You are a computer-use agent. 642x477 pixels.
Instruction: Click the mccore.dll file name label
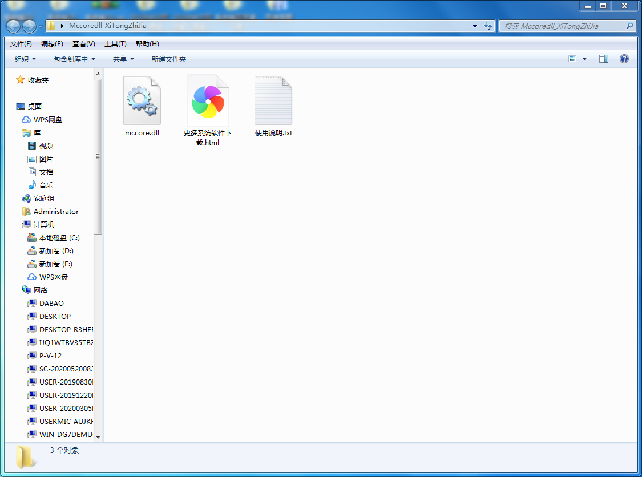(142, 133)
